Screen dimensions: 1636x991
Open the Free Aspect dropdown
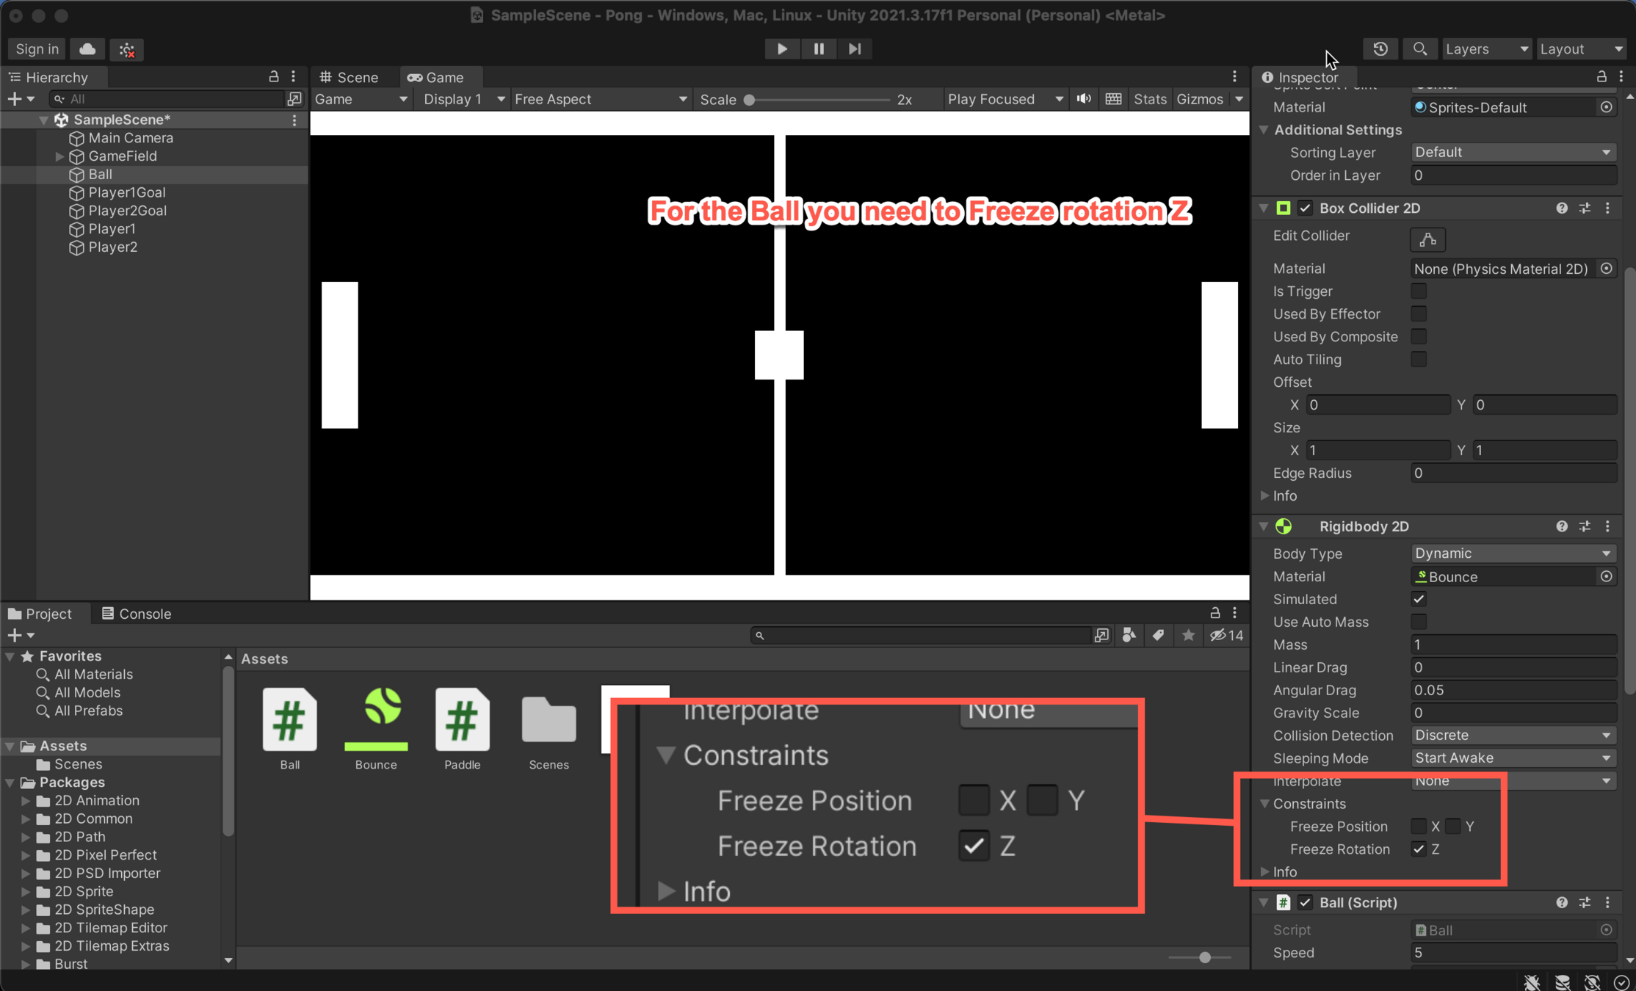coord(600,99)
